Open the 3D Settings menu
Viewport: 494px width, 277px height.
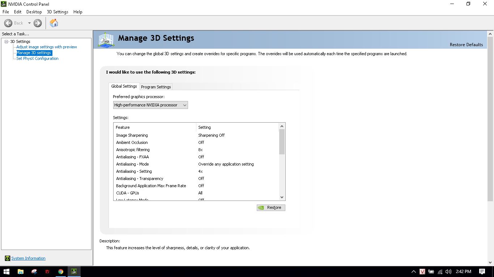coord(58,12)
